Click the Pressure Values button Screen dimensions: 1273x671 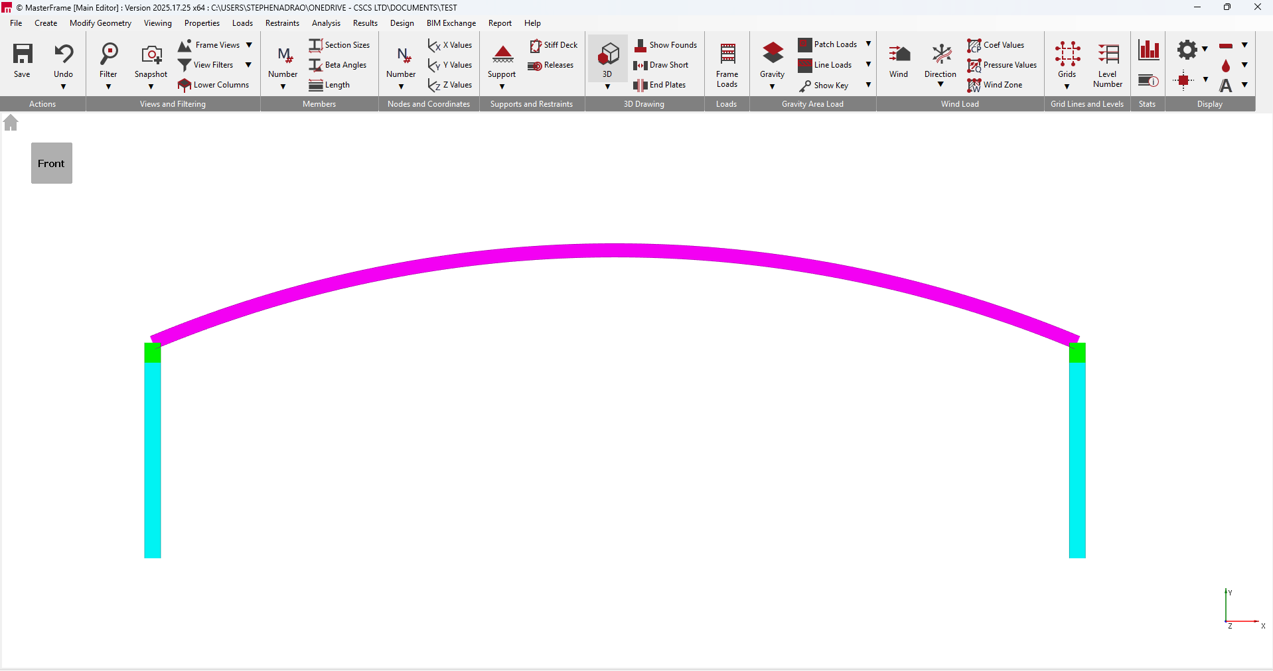(x=1002, y=65)
